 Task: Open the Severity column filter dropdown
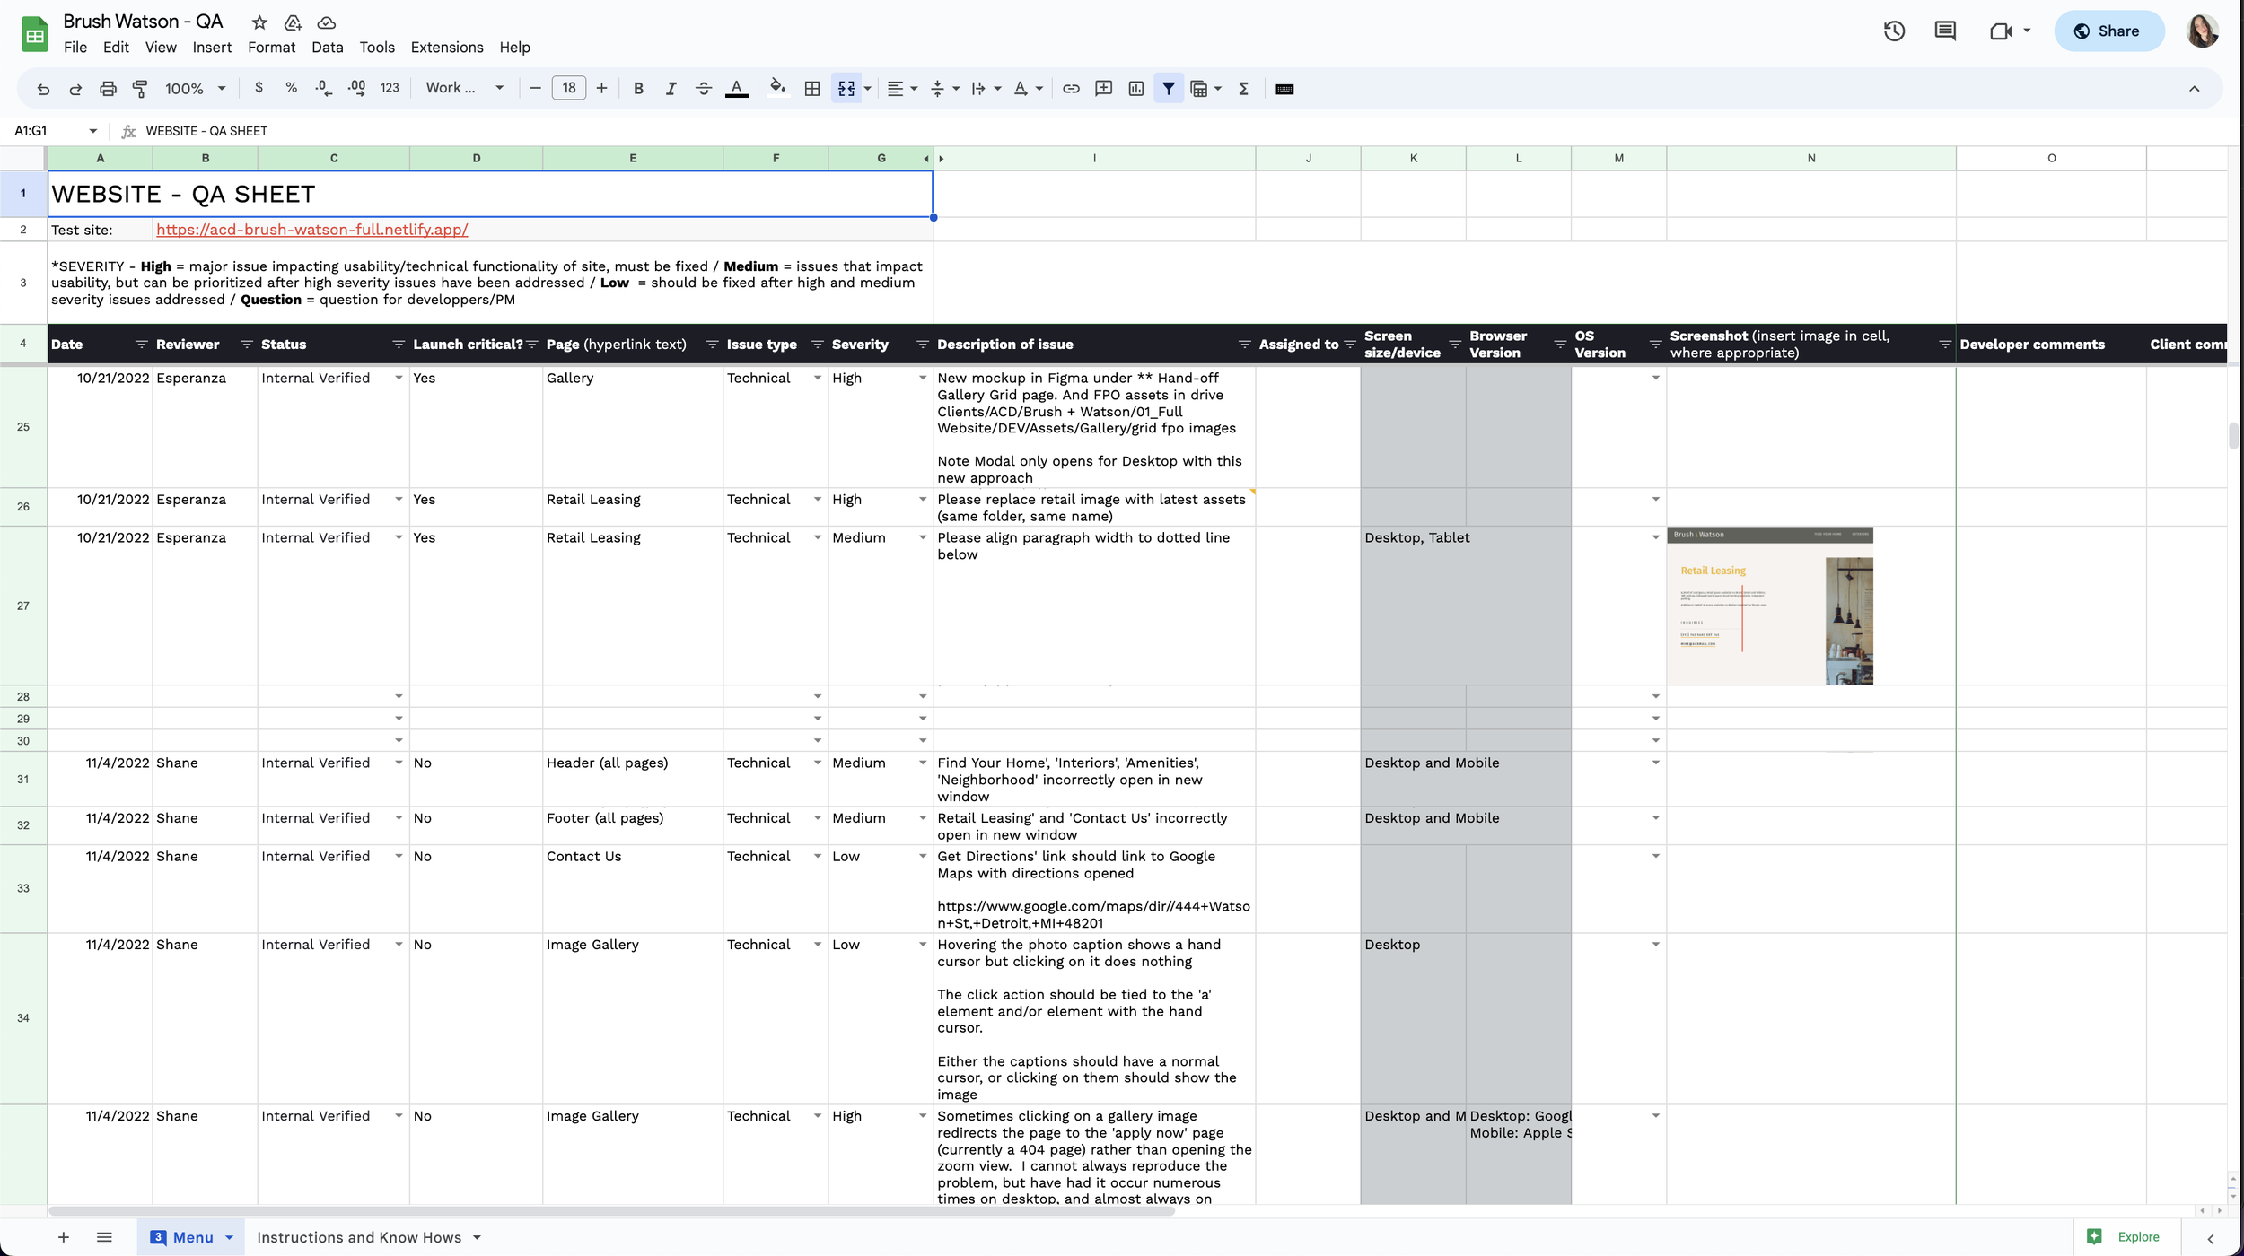tap(922, 345)
